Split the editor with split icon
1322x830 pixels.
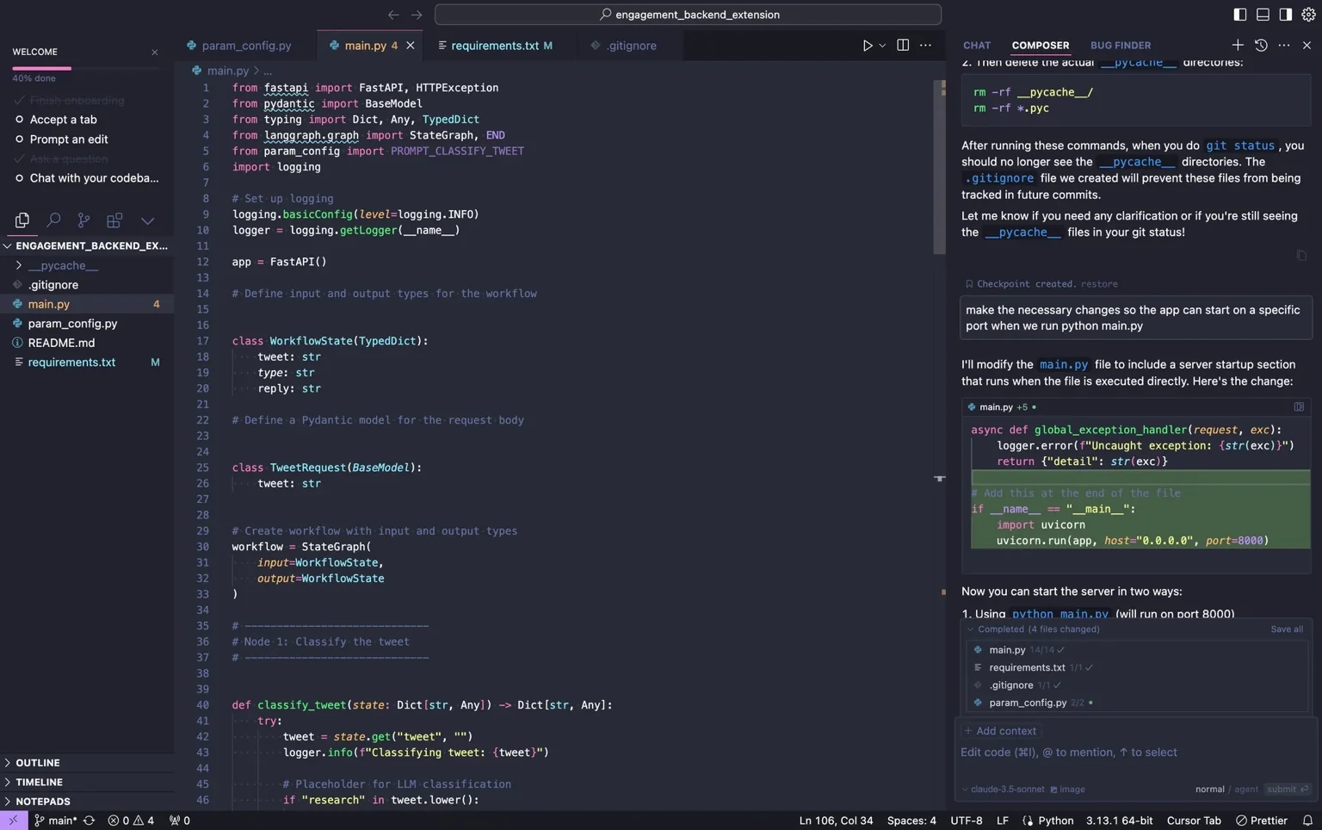(903, 46)
